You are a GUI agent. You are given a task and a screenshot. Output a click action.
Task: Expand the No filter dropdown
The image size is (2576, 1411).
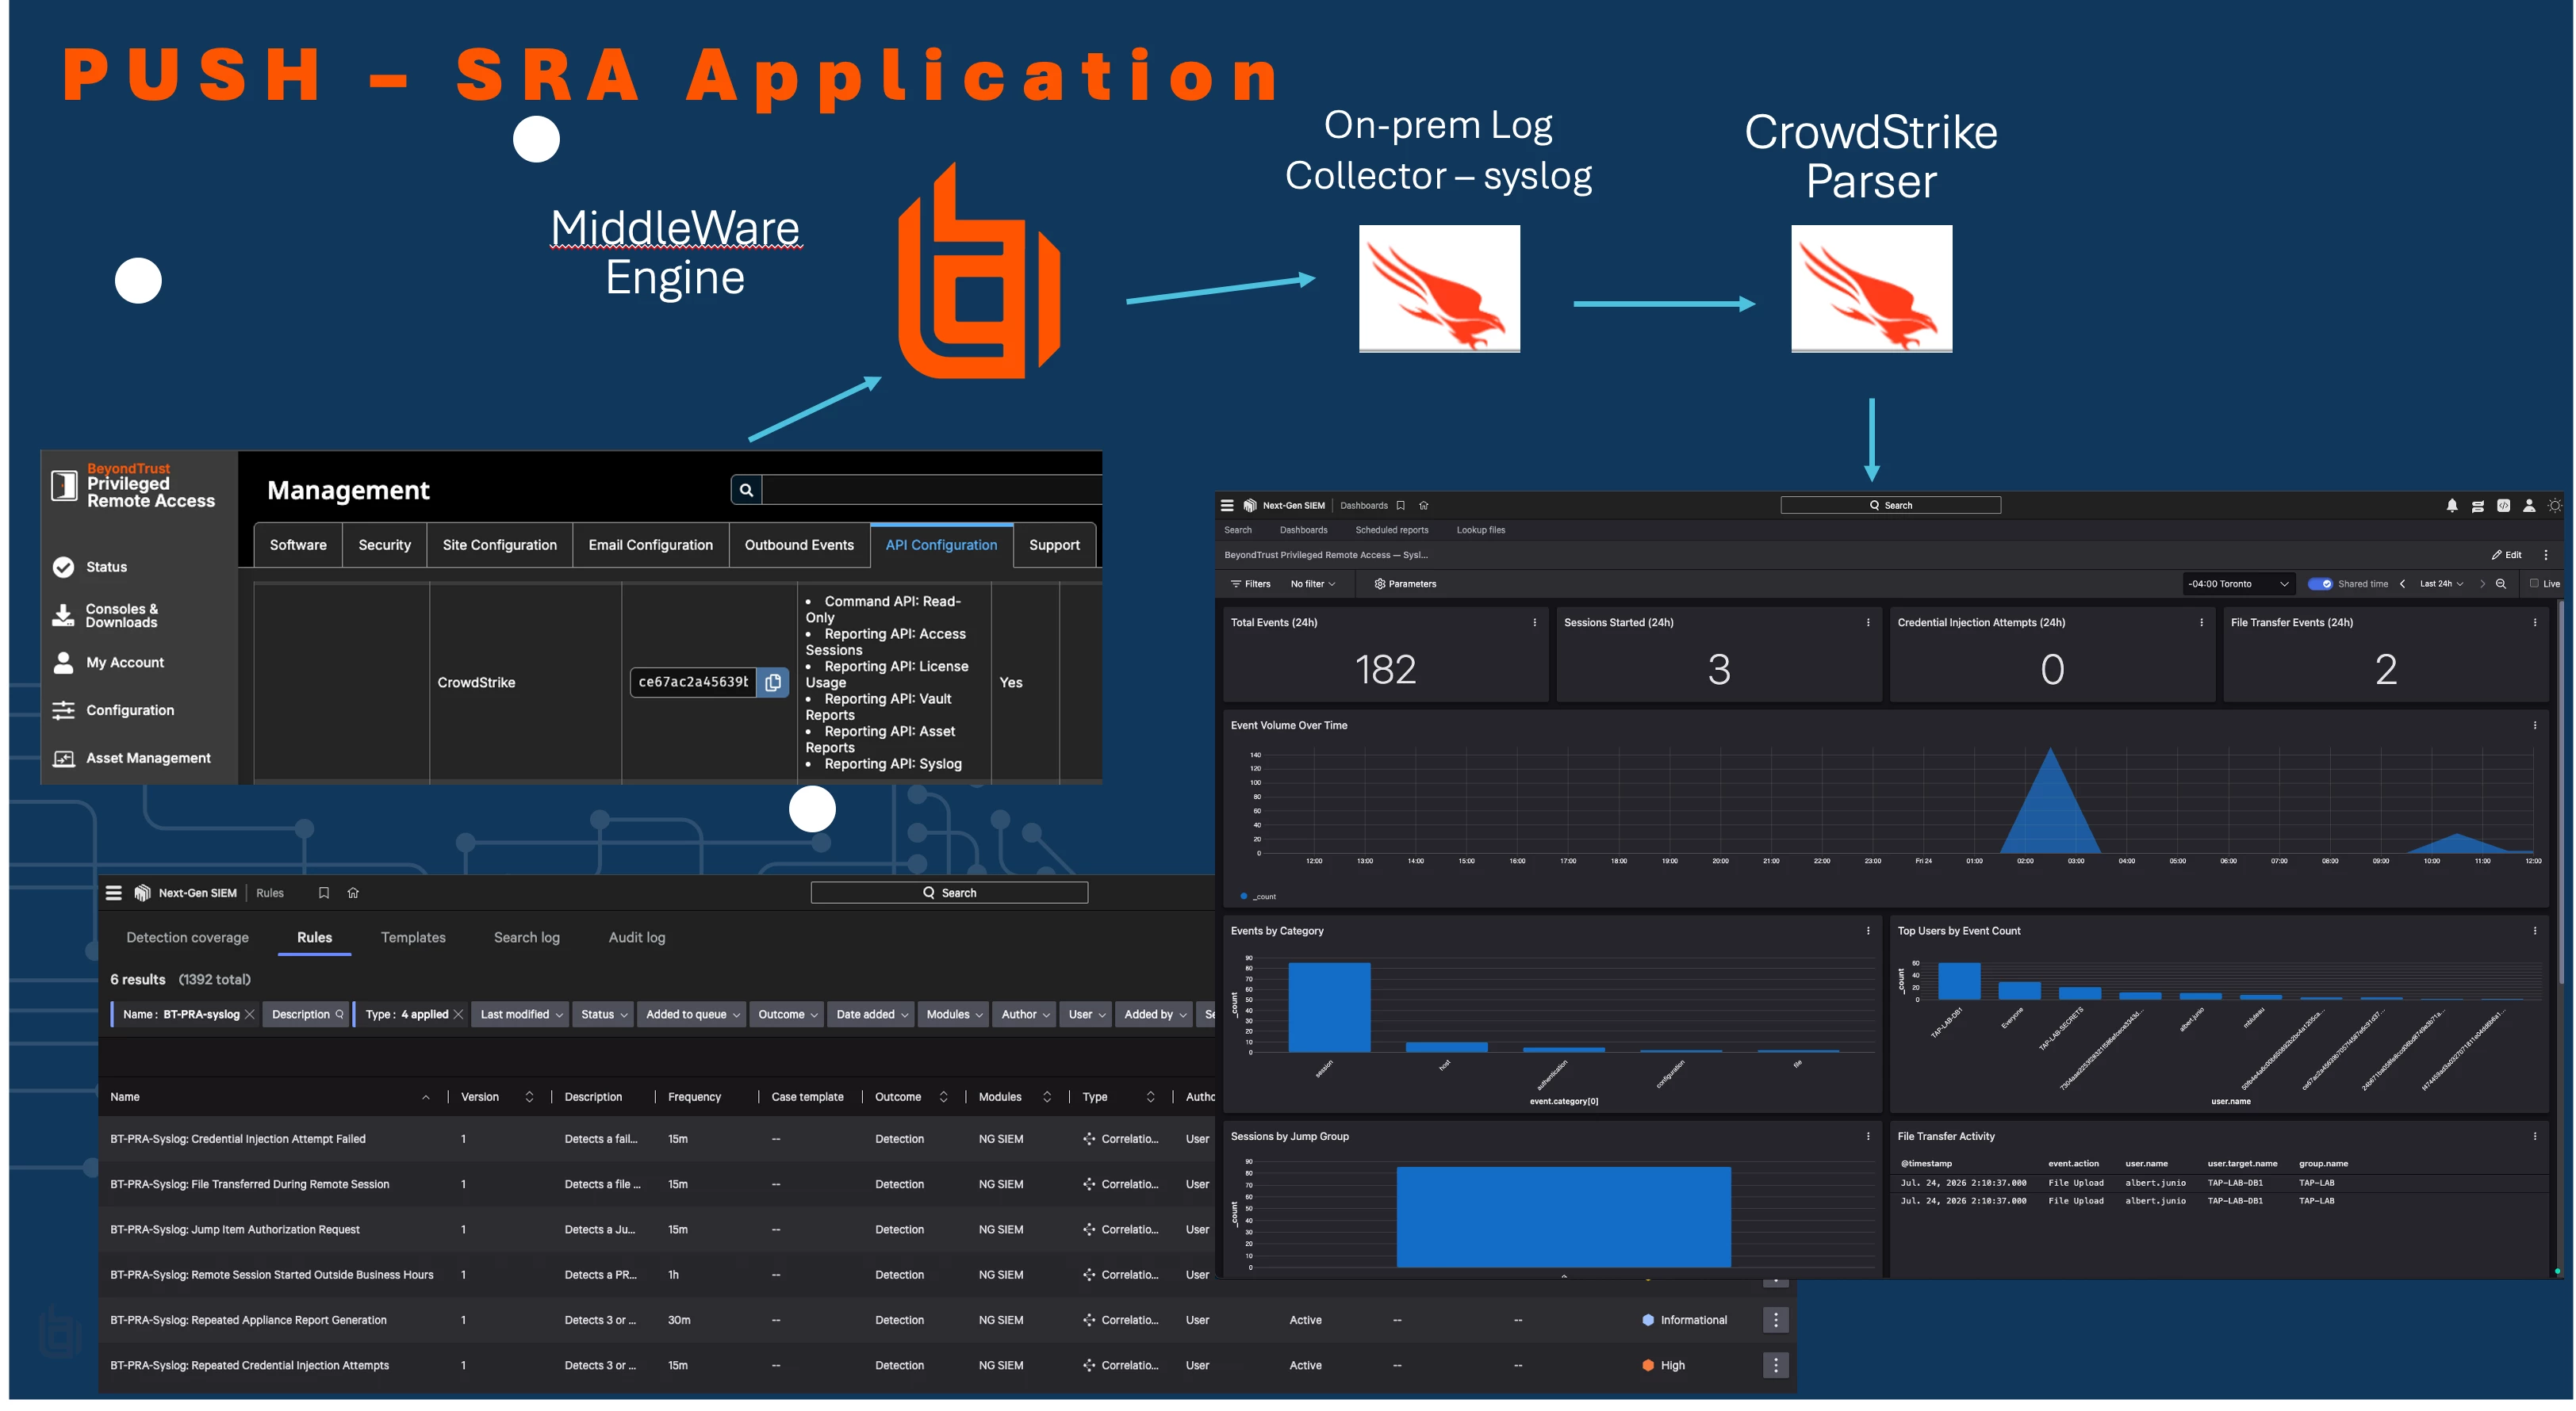click(1312, 583)
